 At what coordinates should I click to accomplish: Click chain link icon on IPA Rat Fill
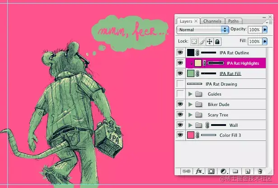coord(198,73)
